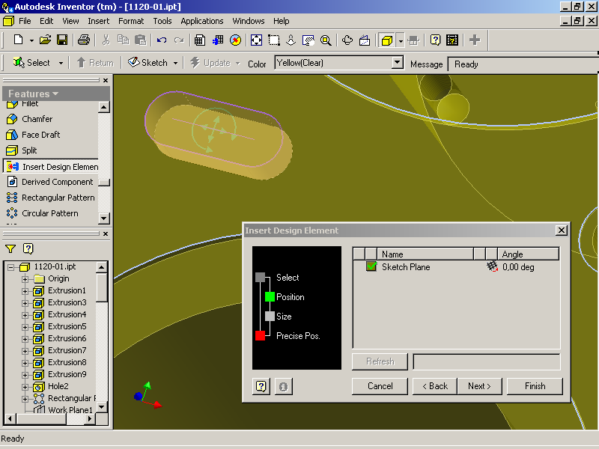Viewport: 599px width, 449px height.
Task: Click the Insert Design Element panel tool
Action: pyautogui.click(x=52, y=166)
